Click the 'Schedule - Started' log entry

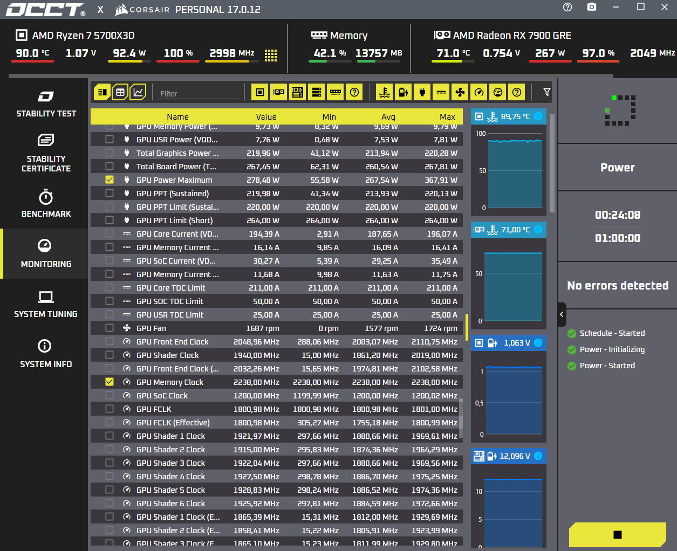pyautogui.click(x=612, y=333)
